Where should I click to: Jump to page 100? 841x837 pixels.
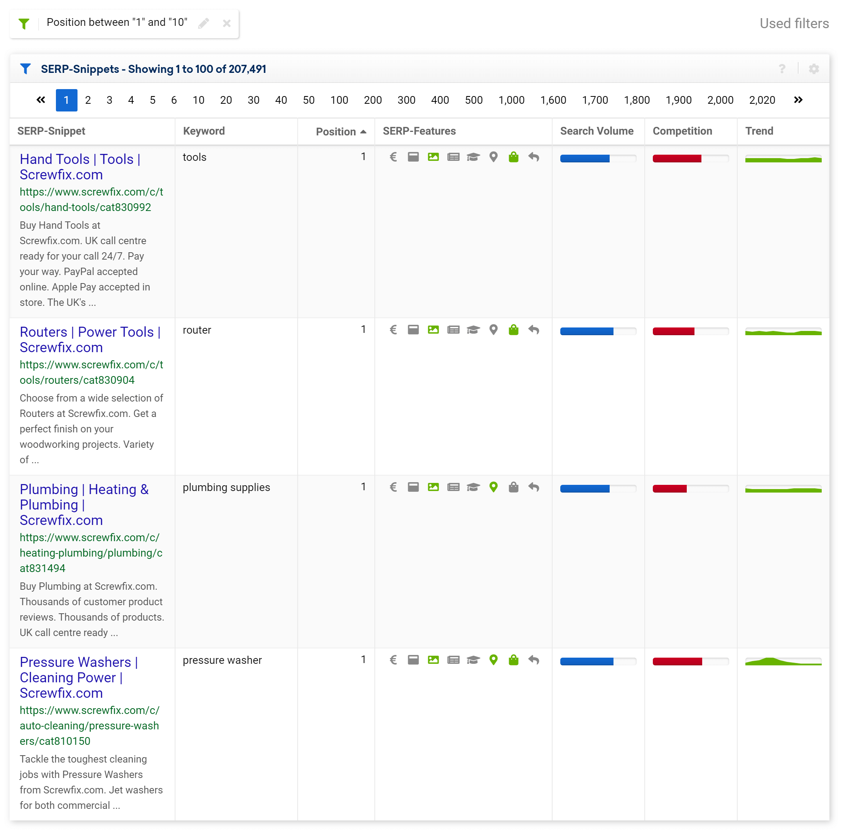pos(339,100)
